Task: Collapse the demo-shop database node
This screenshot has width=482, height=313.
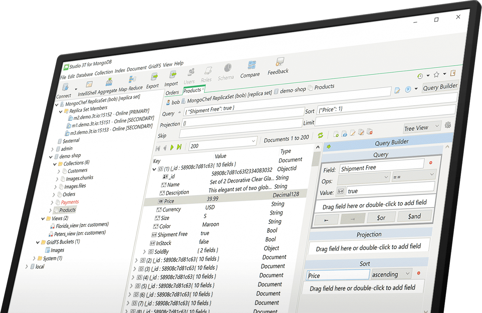Action: coord(51,157)
